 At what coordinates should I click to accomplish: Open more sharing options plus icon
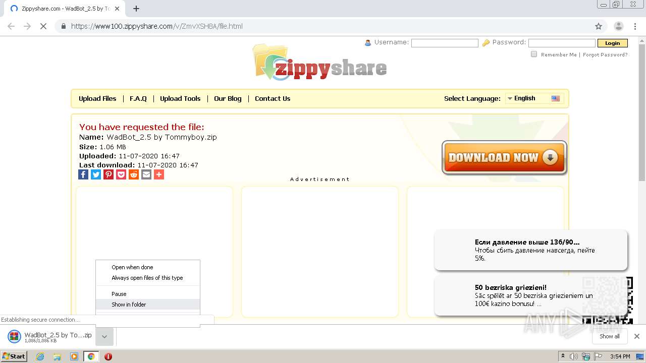tap(159, 174)
